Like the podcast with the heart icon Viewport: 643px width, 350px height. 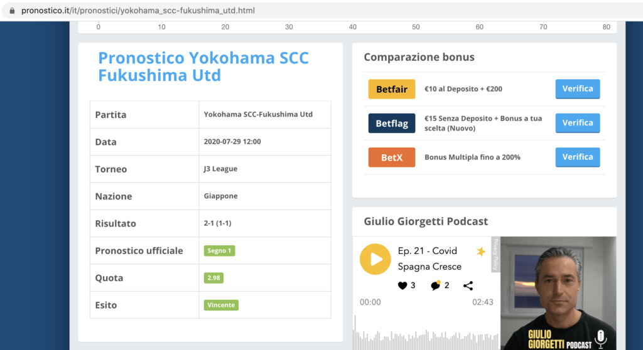click(403, 285)
